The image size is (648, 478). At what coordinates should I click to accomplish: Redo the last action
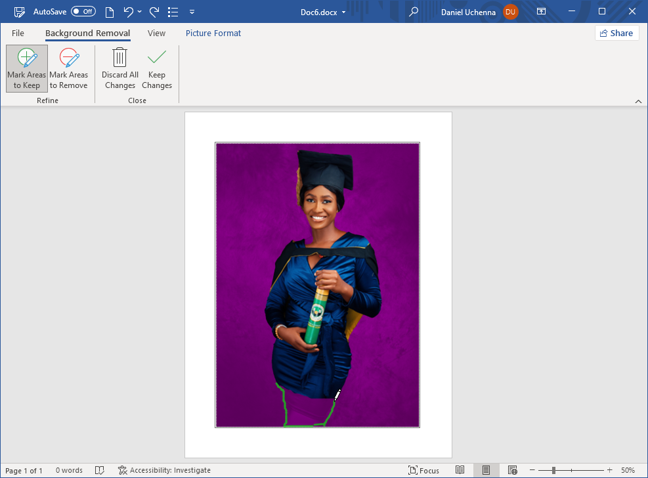point(154,11)
